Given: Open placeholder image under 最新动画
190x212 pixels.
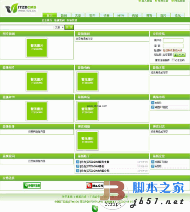Looking at the screenshot, I should [x=87, y=82].
